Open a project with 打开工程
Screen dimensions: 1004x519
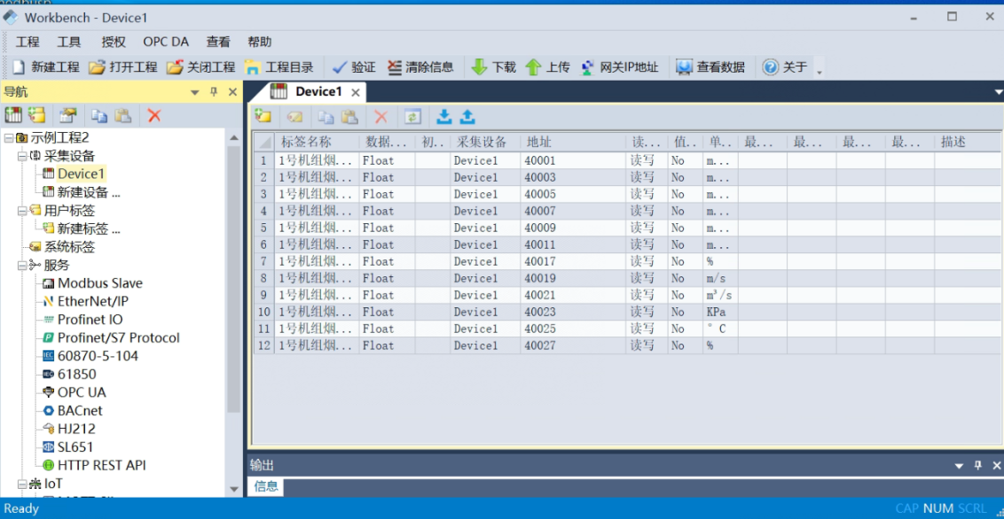click(122, 67)
